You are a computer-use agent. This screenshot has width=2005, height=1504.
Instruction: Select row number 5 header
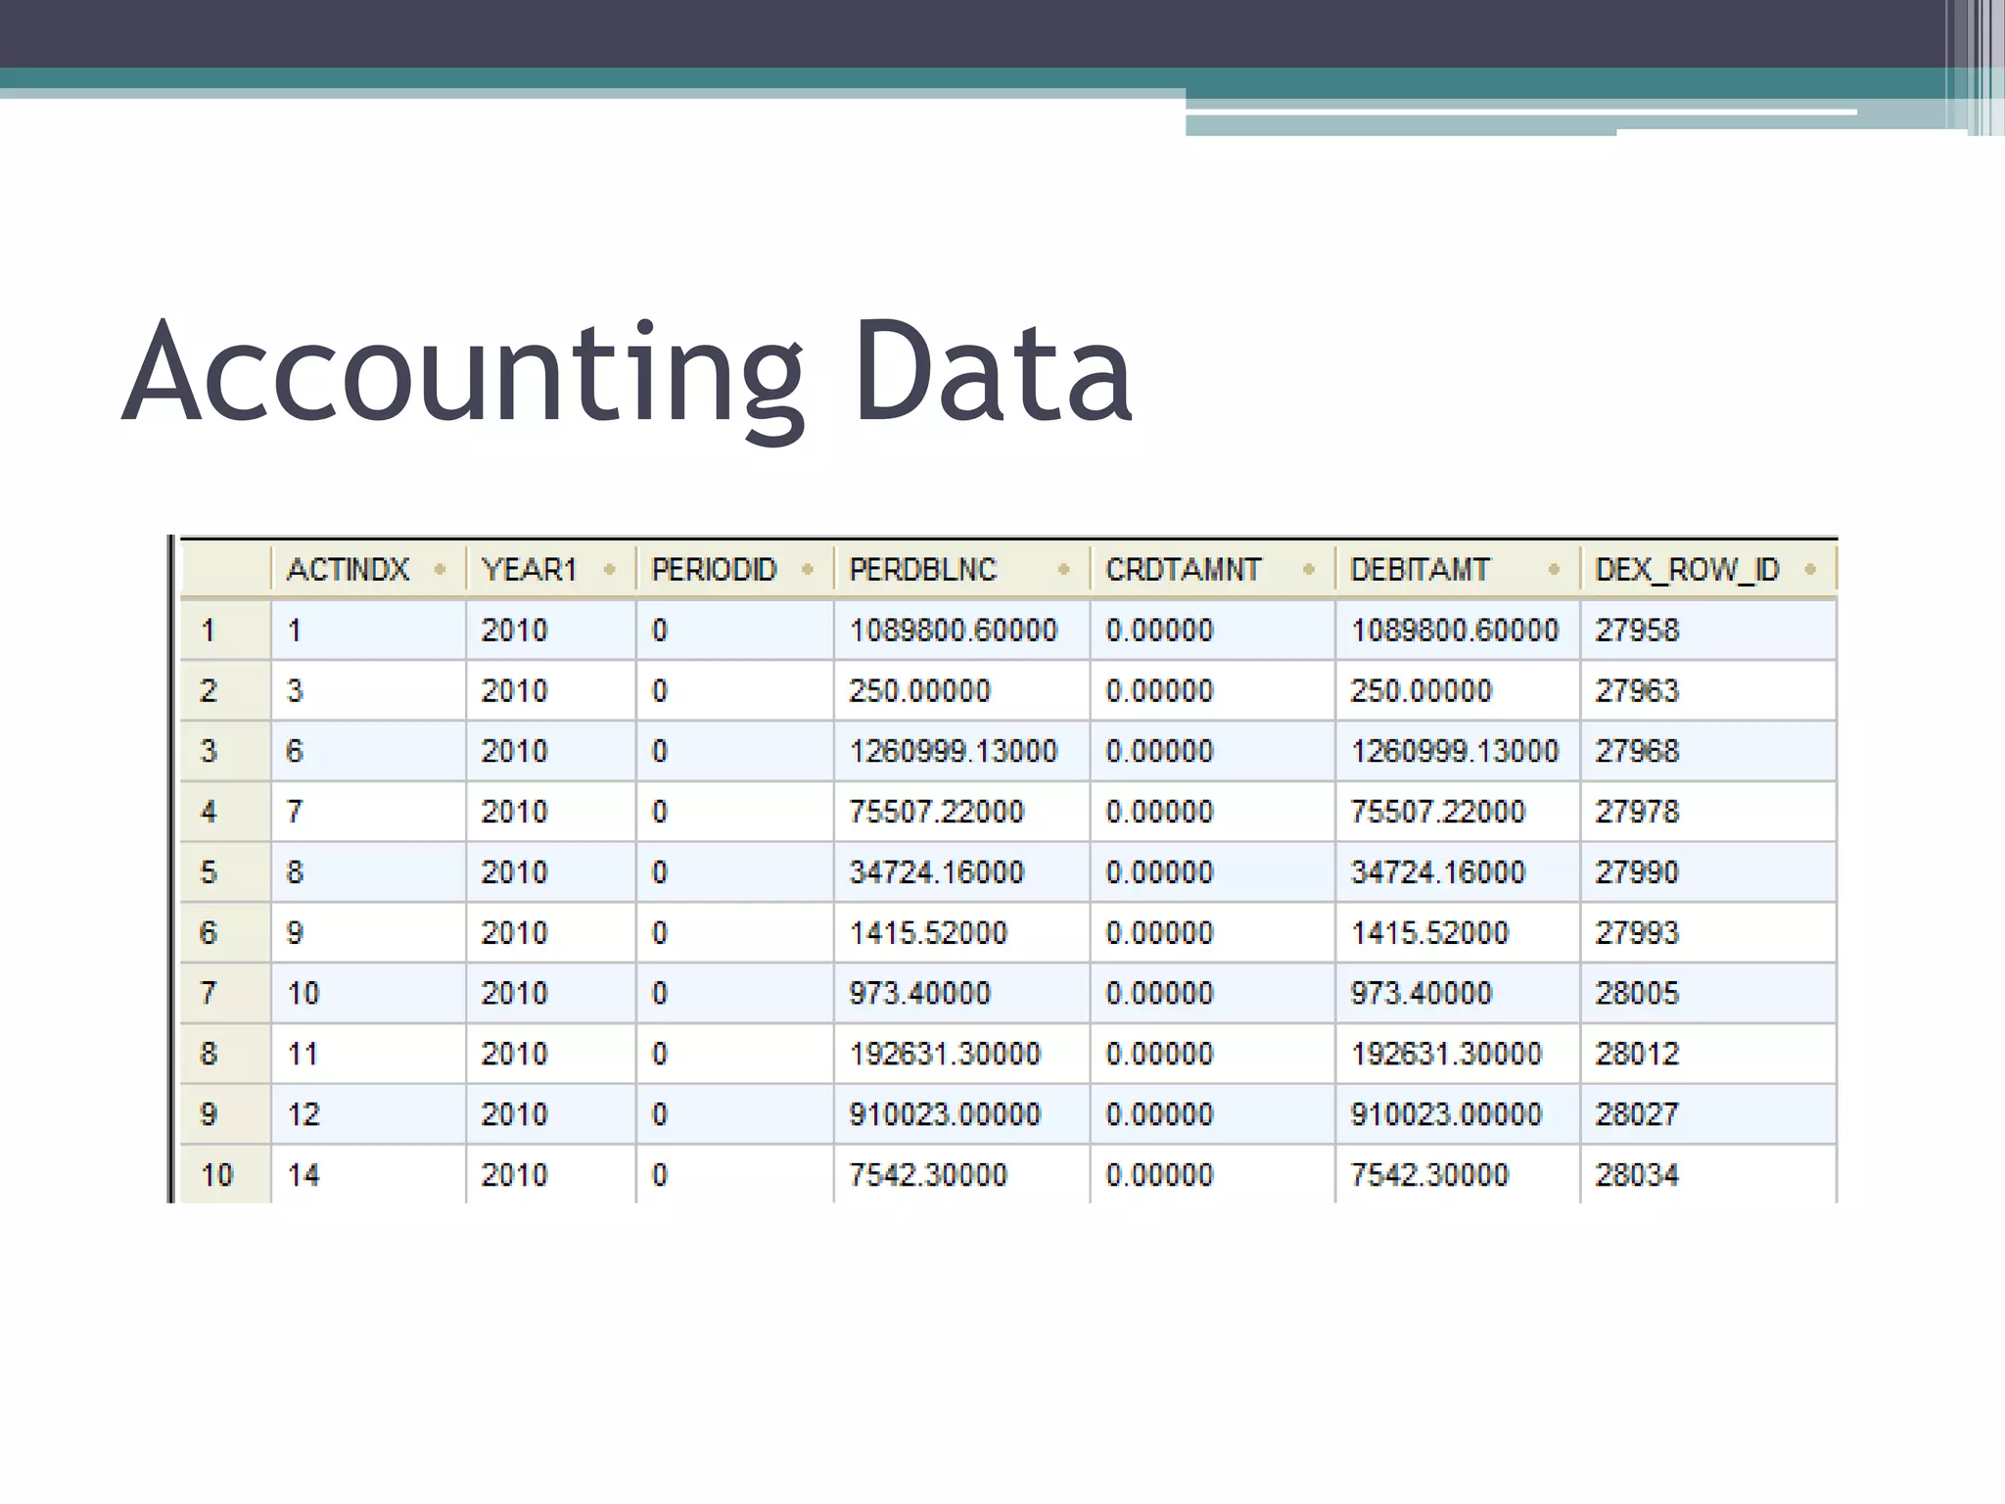click(x=226, y=871)
